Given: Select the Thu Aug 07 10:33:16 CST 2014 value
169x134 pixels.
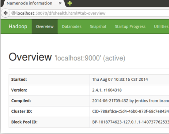Looking at the screenshot, I should click(120, 80).
